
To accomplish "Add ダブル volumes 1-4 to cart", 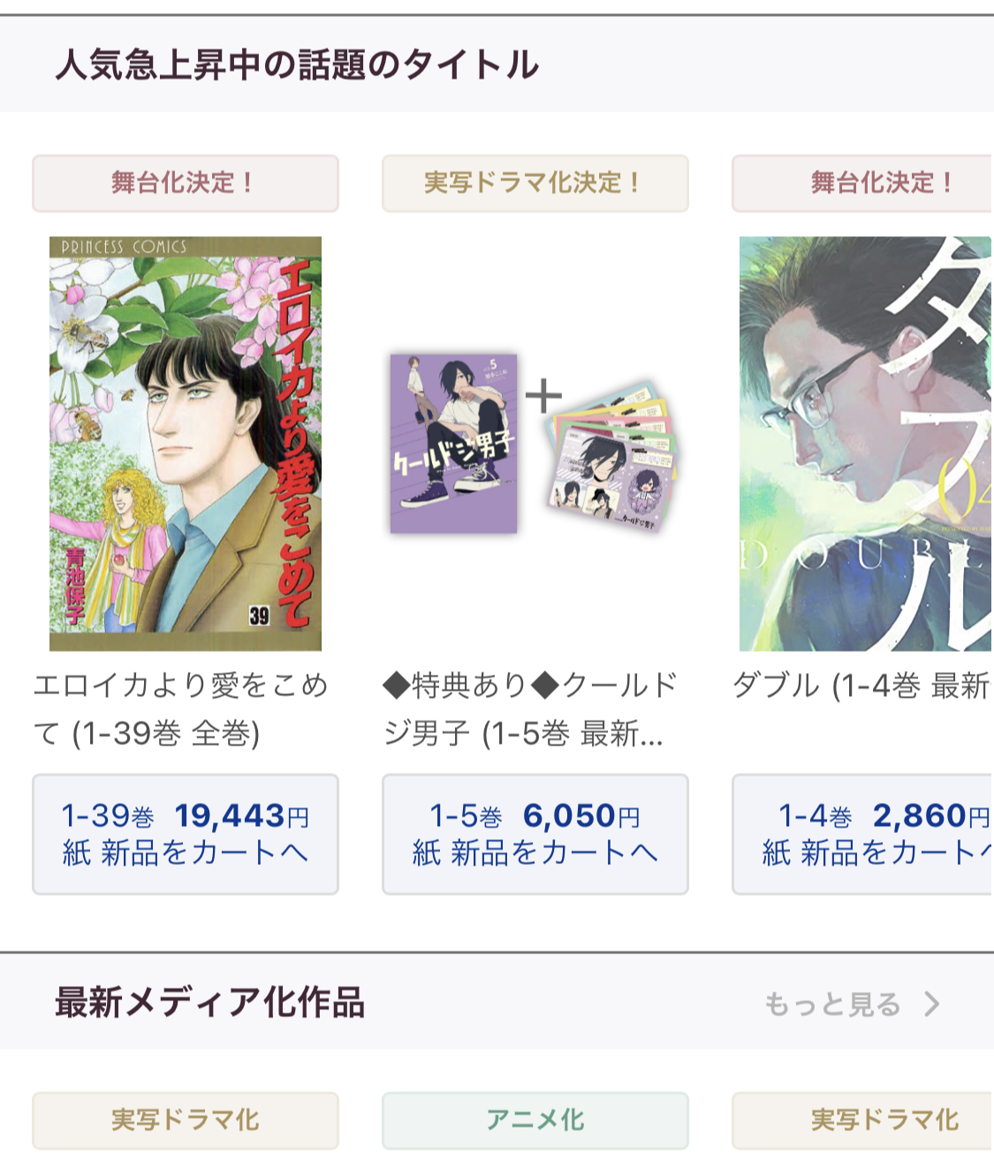I will (863, 834).
